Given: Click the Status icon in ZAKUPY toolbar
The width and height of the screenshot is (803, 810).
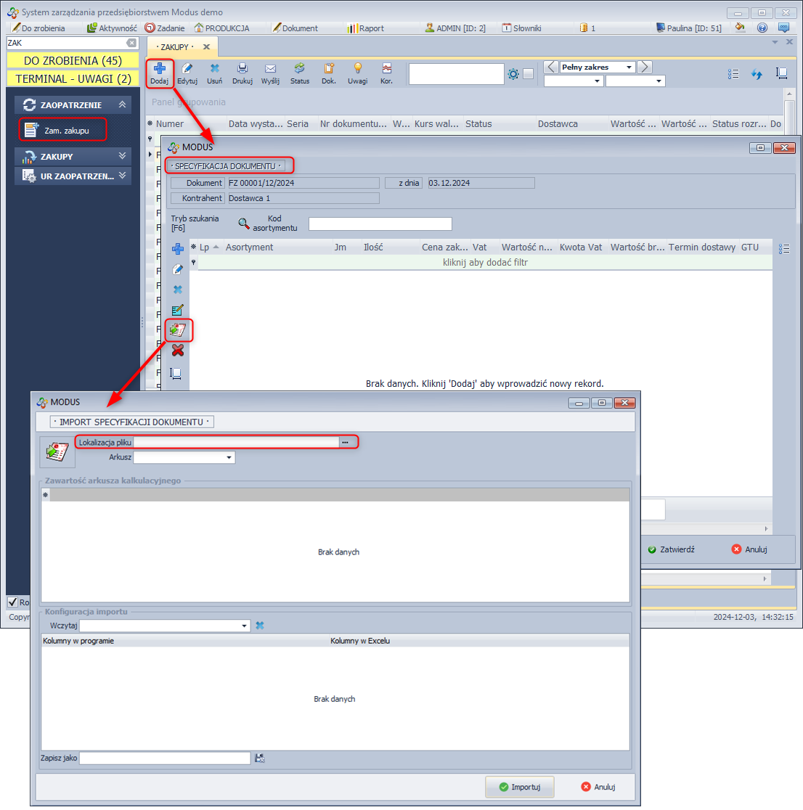Looking at the screenshot, I should click(300, 68).
